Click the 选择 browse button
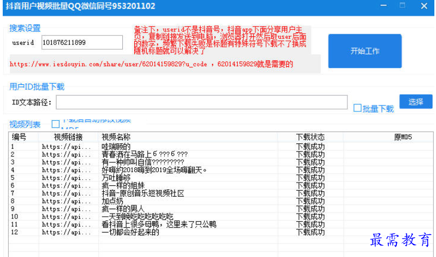This screenshot has width=436, height=257. [x=416, y=102]
